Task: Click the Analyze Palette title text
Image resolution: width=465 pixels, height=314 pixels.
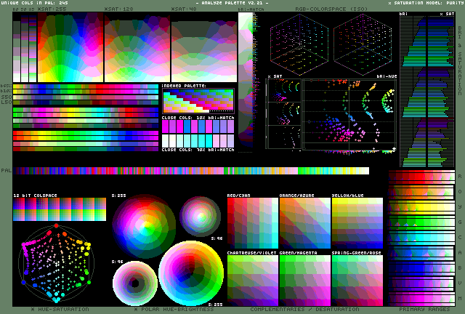Action: pos(232,4)
